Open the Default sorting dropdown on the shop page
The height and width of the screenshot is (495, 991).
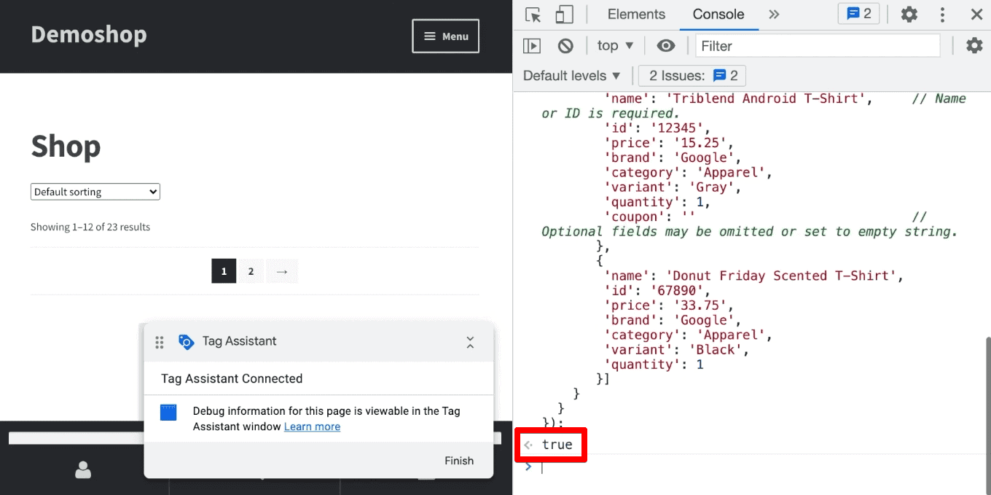95,191
